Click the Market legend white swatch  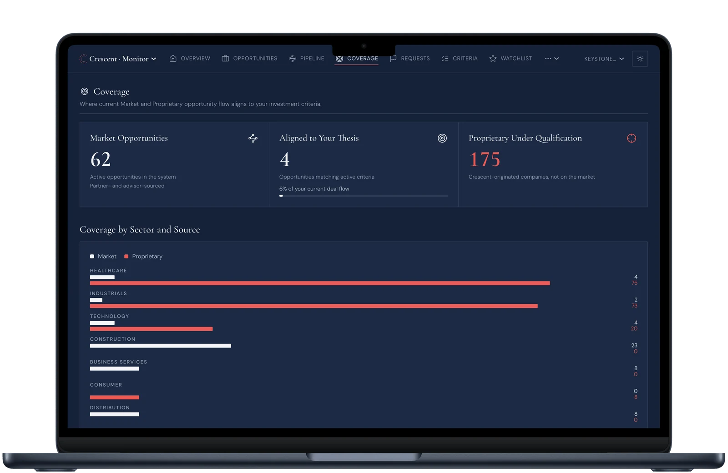pyautogui.click(x=92, y=257)
